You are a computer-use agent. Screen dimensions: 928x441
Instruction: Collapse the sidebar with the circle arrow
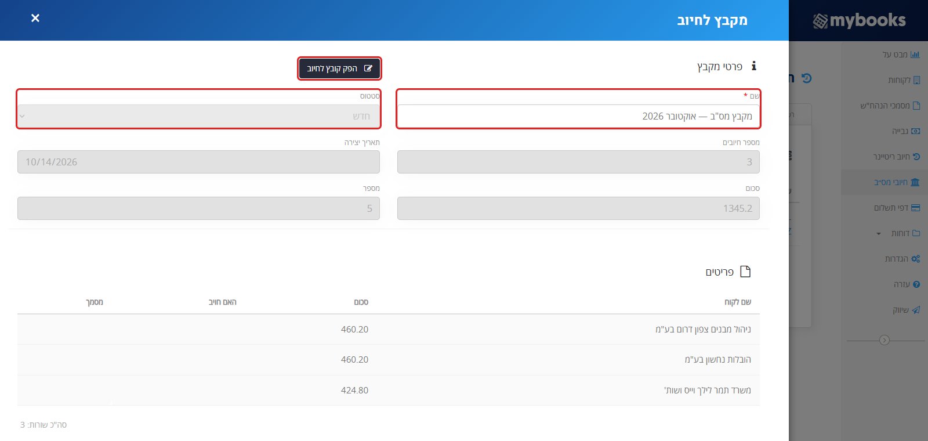pos(884,340)
